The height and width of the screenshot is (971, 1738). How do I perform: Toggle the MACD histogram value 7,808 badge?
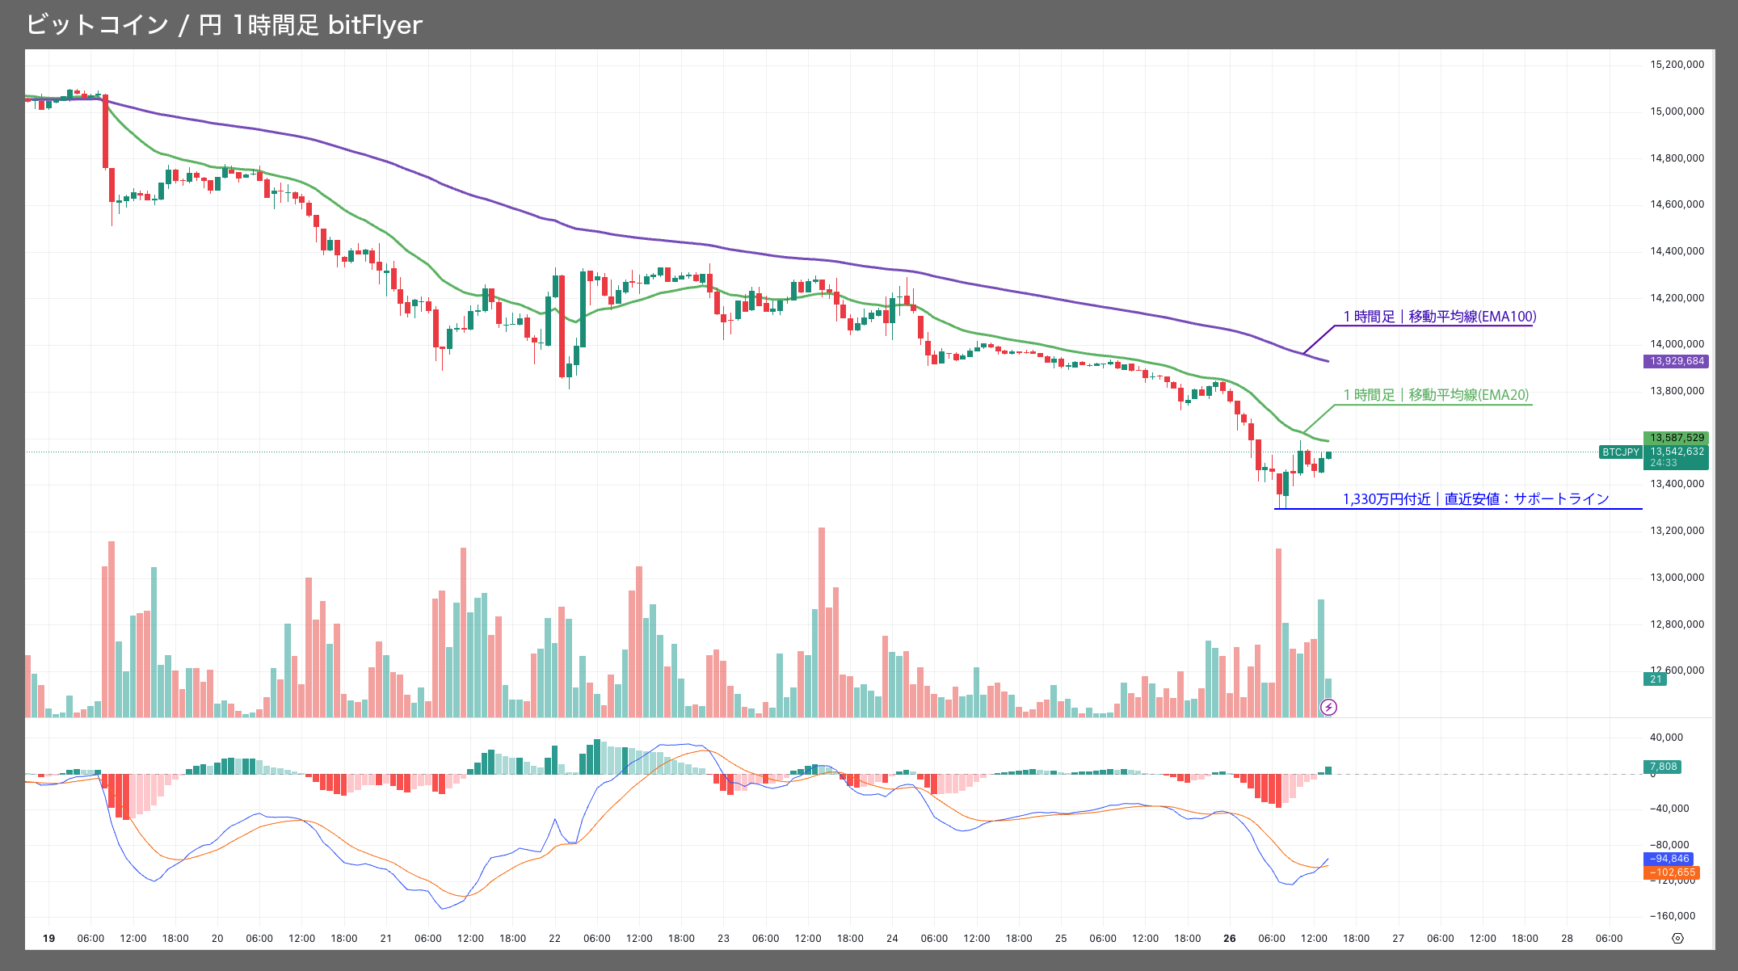[x=1663, y=767]
